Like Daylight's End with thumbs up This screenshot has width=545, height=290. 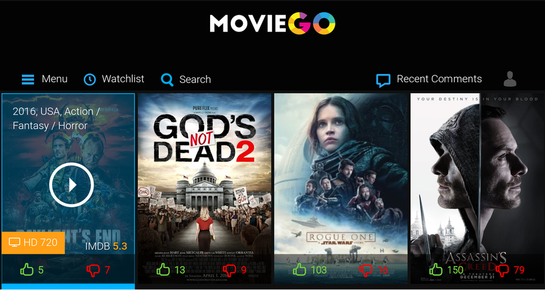tap(27, 270)
